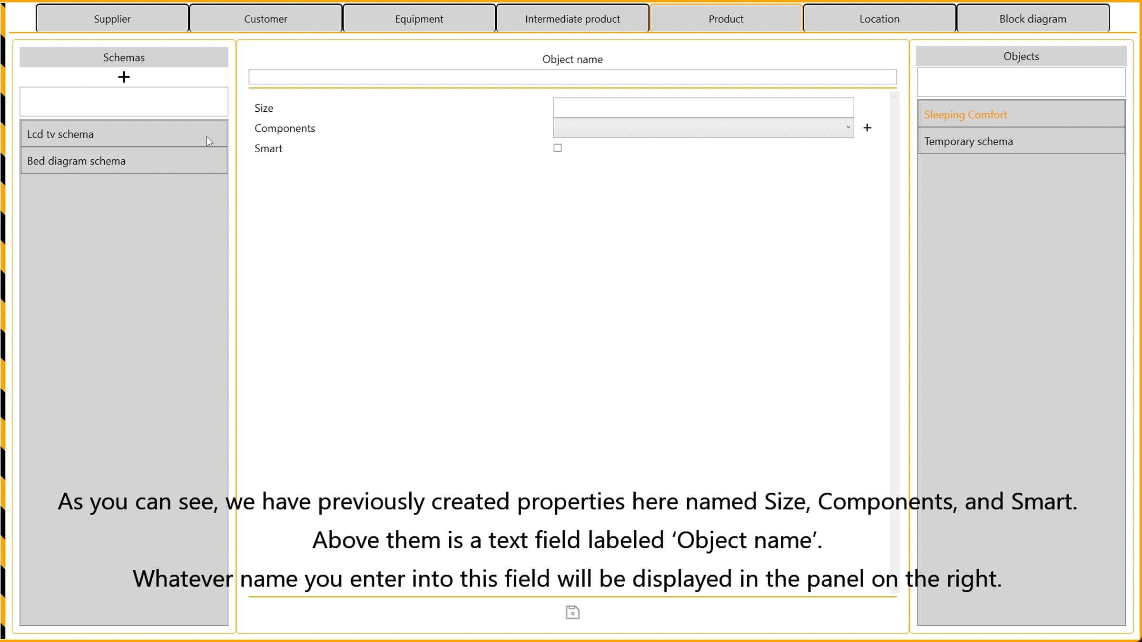Go to the Equipment tab

click(419, 19)
